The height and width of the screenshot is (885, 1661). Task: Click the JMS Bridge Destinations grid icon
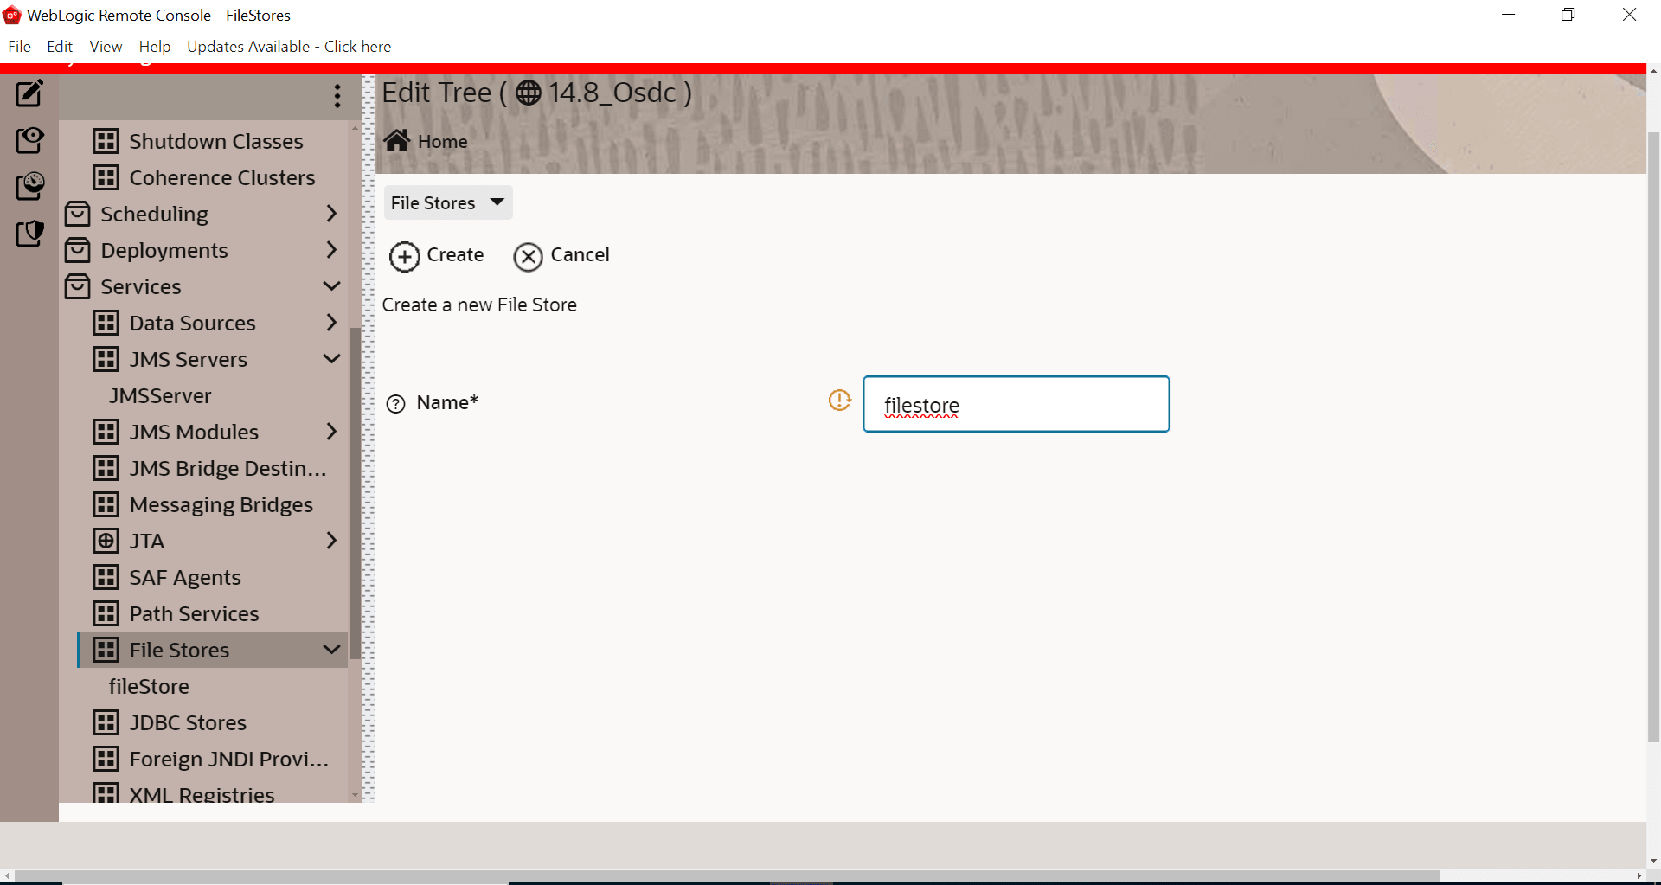click(106, 468)
